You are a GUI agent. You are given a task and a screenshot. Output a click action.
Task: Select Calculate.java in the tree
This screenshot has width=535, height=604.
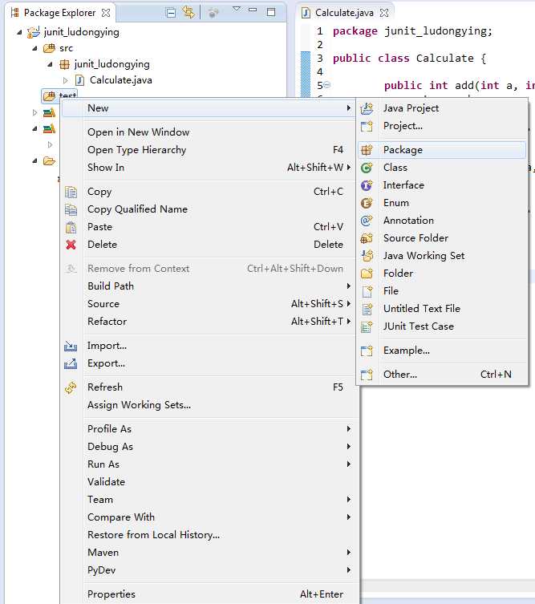120,80
